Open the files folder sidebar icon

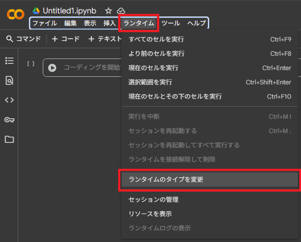pyautogui.click(x=9, y=139)
